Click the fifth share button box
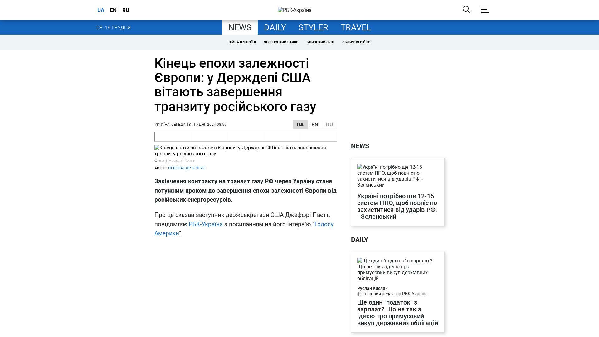 pos(319,137)
